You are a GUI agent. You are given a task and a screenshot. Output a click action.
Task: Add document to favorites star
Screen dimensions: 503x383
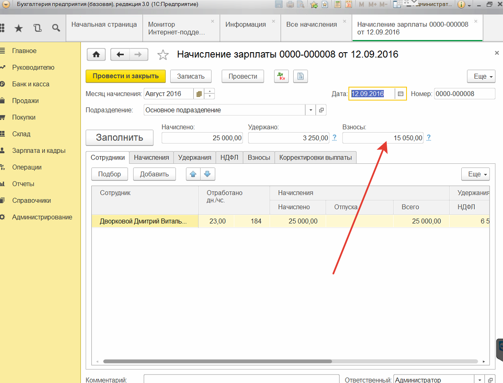click(x=163, y=55)
